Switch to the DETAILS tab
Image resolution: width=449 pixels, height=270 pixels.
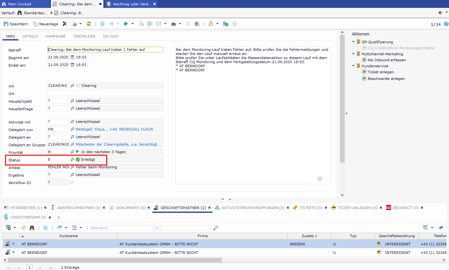click(x=30, y=36)
